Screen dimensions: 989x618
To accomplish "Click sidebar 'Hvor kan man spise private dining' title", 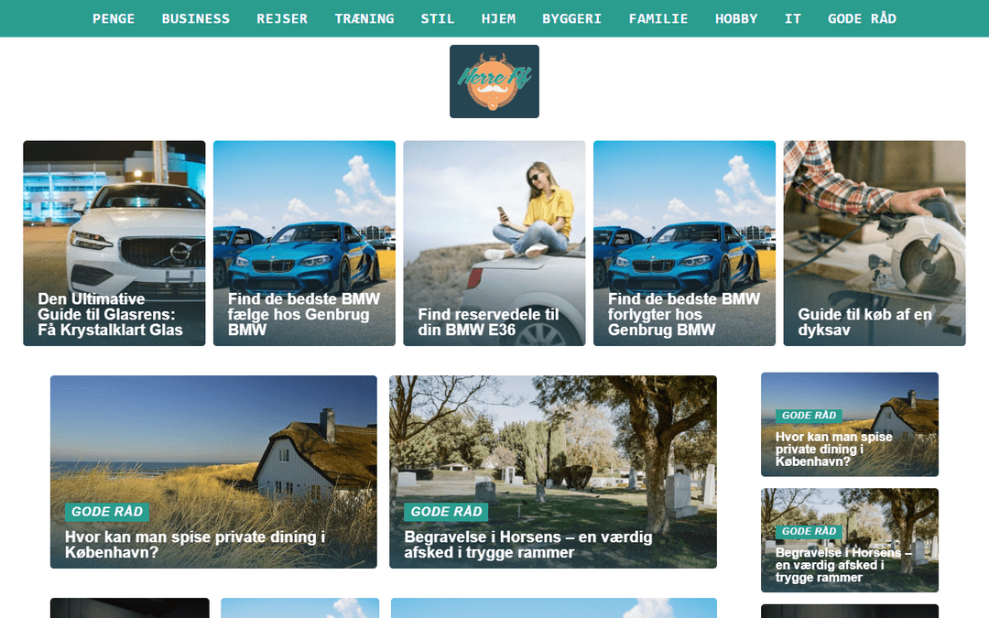I will click(x=834, y=449).
